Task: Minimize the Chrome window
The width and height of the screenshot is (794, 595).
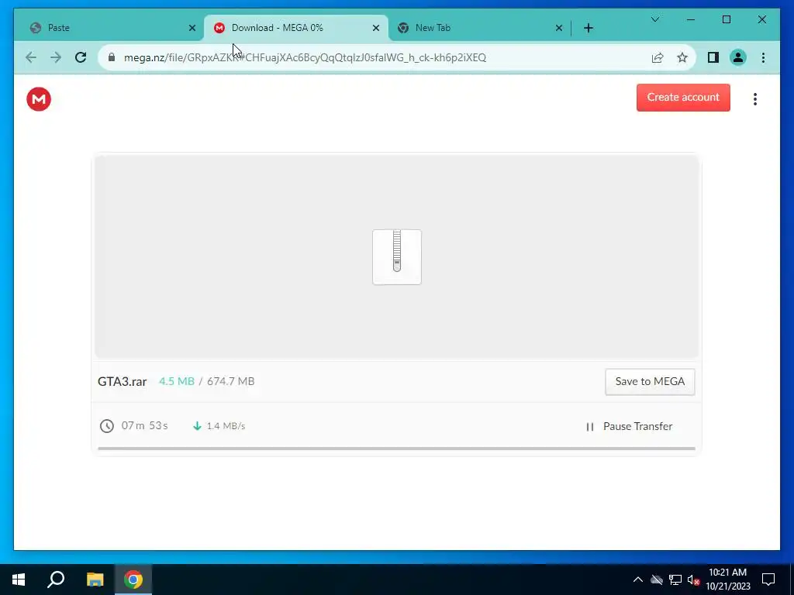Action: [691, 19]
